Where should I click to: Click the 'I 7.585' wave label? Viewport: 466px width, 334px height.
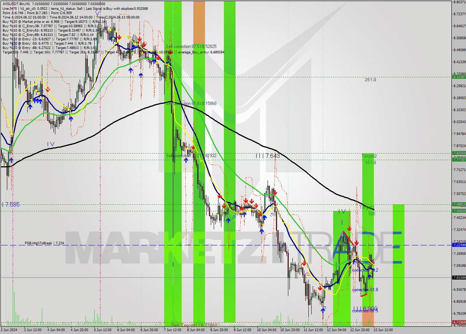11,204
